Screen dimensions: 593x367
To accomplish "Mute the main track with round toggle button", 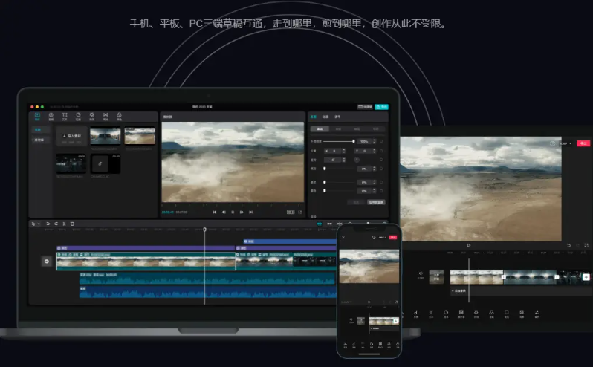I will click(47, 261).
